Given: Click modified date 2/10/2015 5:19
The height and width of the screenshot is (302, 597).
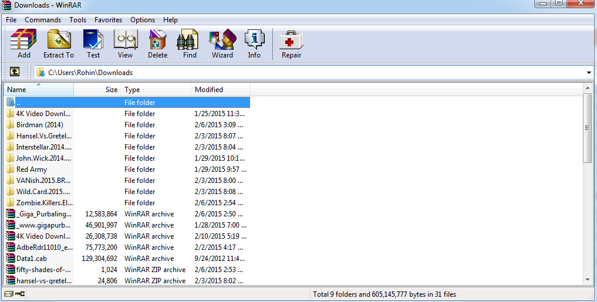Looking at the screenshot, I should click(x=221, y=236).
